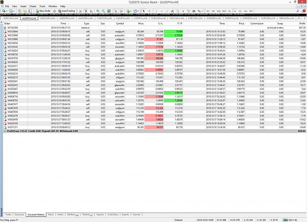Toggle the Terminal window icon

click(30, 11)
